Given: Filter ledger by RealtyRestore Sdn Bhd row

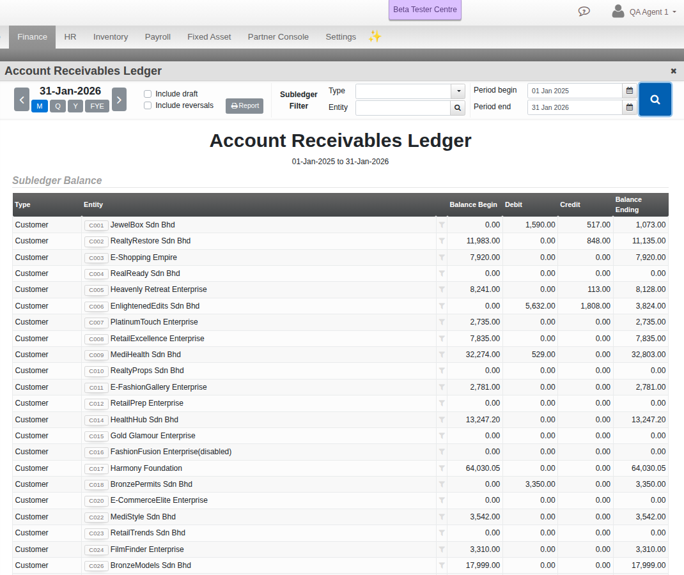Looking at the screenshot, I should coord(442,241).
